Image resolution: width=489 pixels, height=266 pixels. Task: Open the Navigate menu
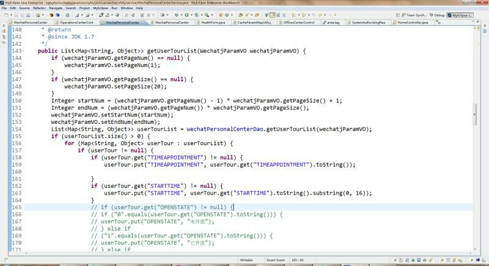[56, 8]
